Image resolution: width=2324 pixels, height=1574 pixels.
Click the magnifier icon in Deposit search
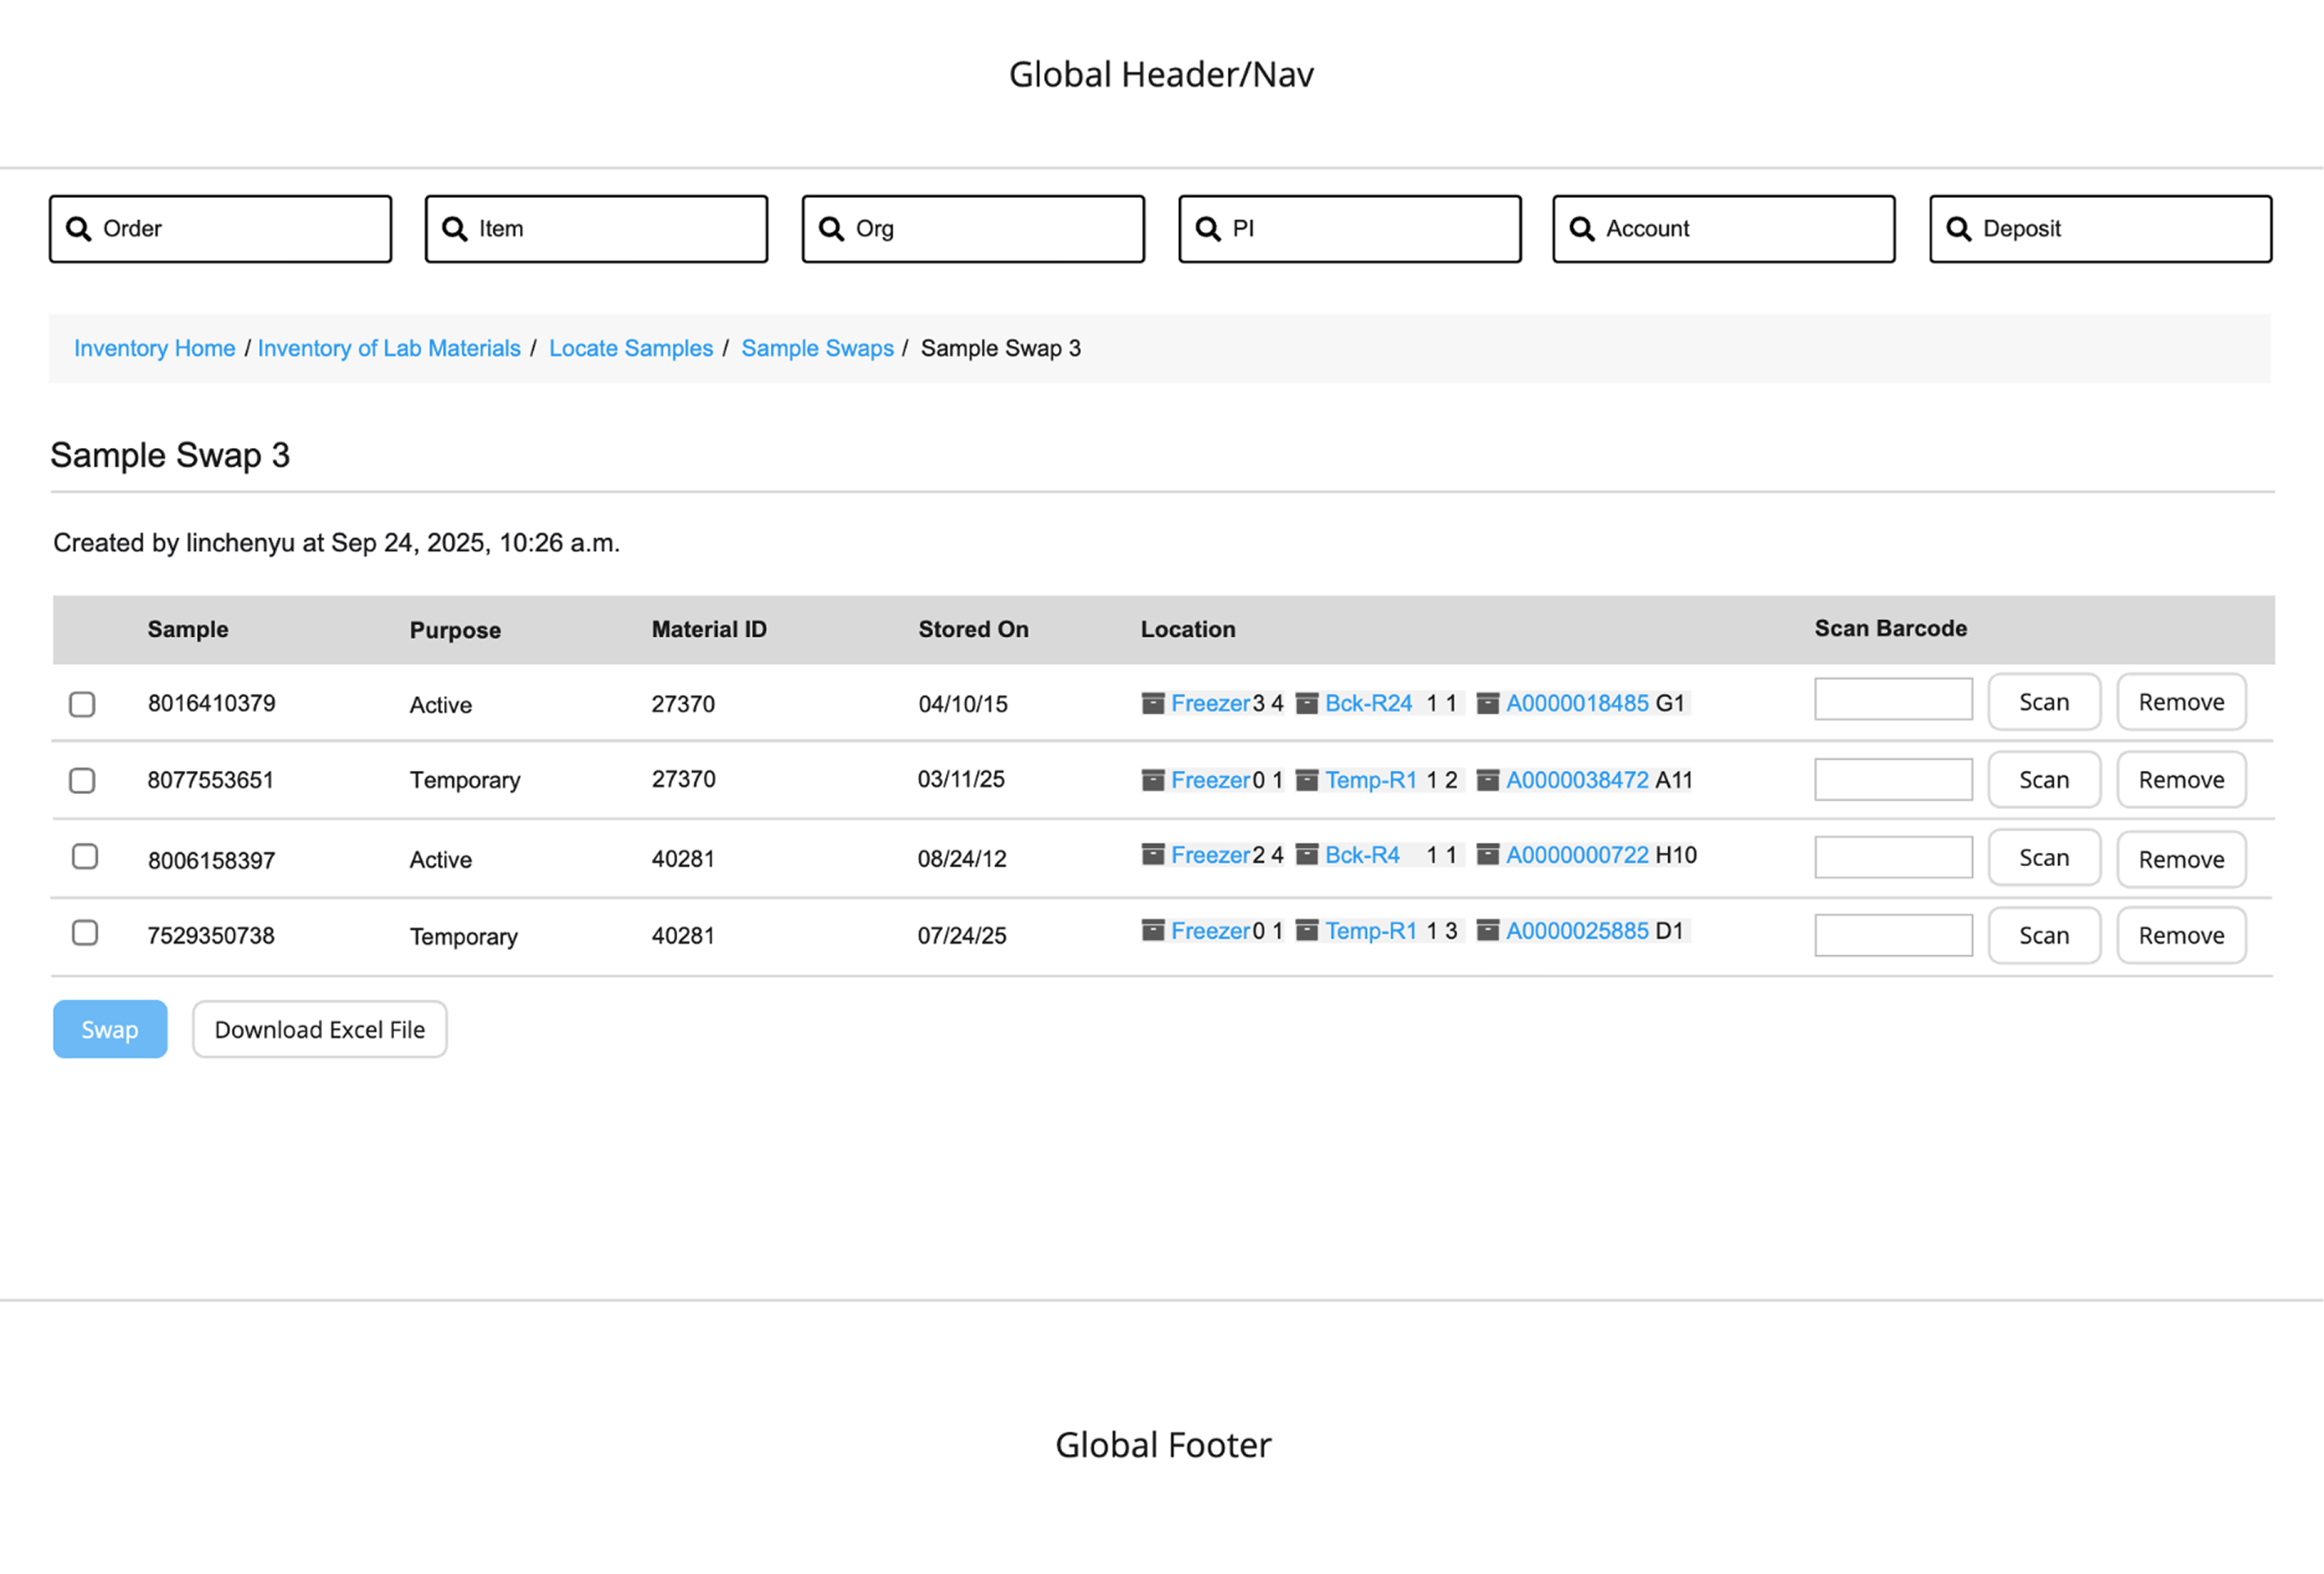[x=1958, y=229]
